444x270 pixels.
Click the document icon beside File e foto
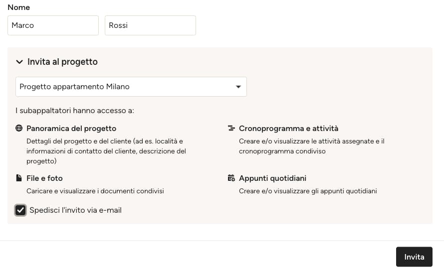19,178
